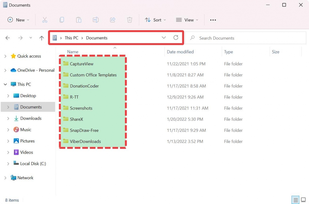Open the Sort dropdown menu
309x204 pixels.
tap(155, 20)
